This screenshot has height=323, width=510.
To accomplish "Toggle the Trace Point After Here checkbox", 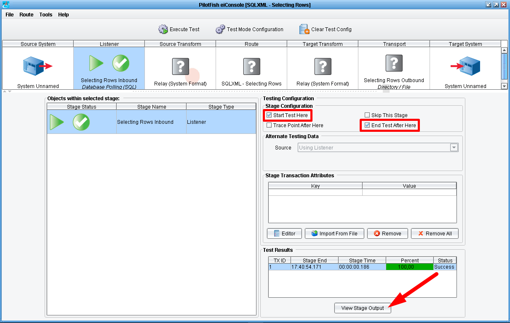I will point(270,125).
